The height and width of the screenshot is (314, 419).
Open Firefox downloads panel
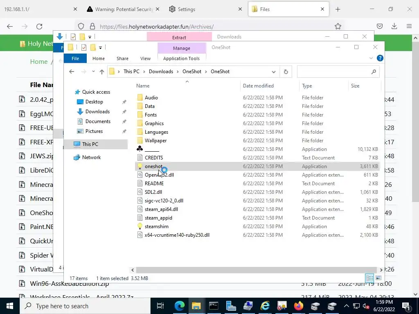pyautogui.click(x=394, y=26)
